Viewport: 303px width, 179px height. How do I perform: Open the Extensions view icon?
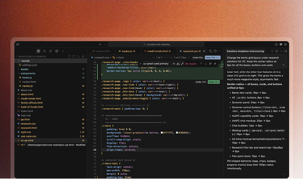coord(57,51)
